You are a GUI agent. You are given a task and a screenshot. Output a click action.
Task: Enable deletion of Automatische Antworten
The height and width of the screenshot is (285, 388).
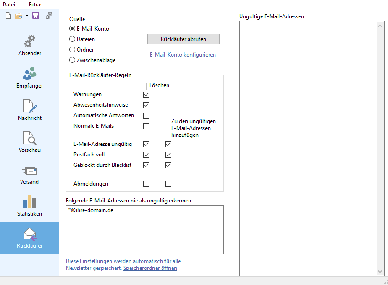coord(146,115)
